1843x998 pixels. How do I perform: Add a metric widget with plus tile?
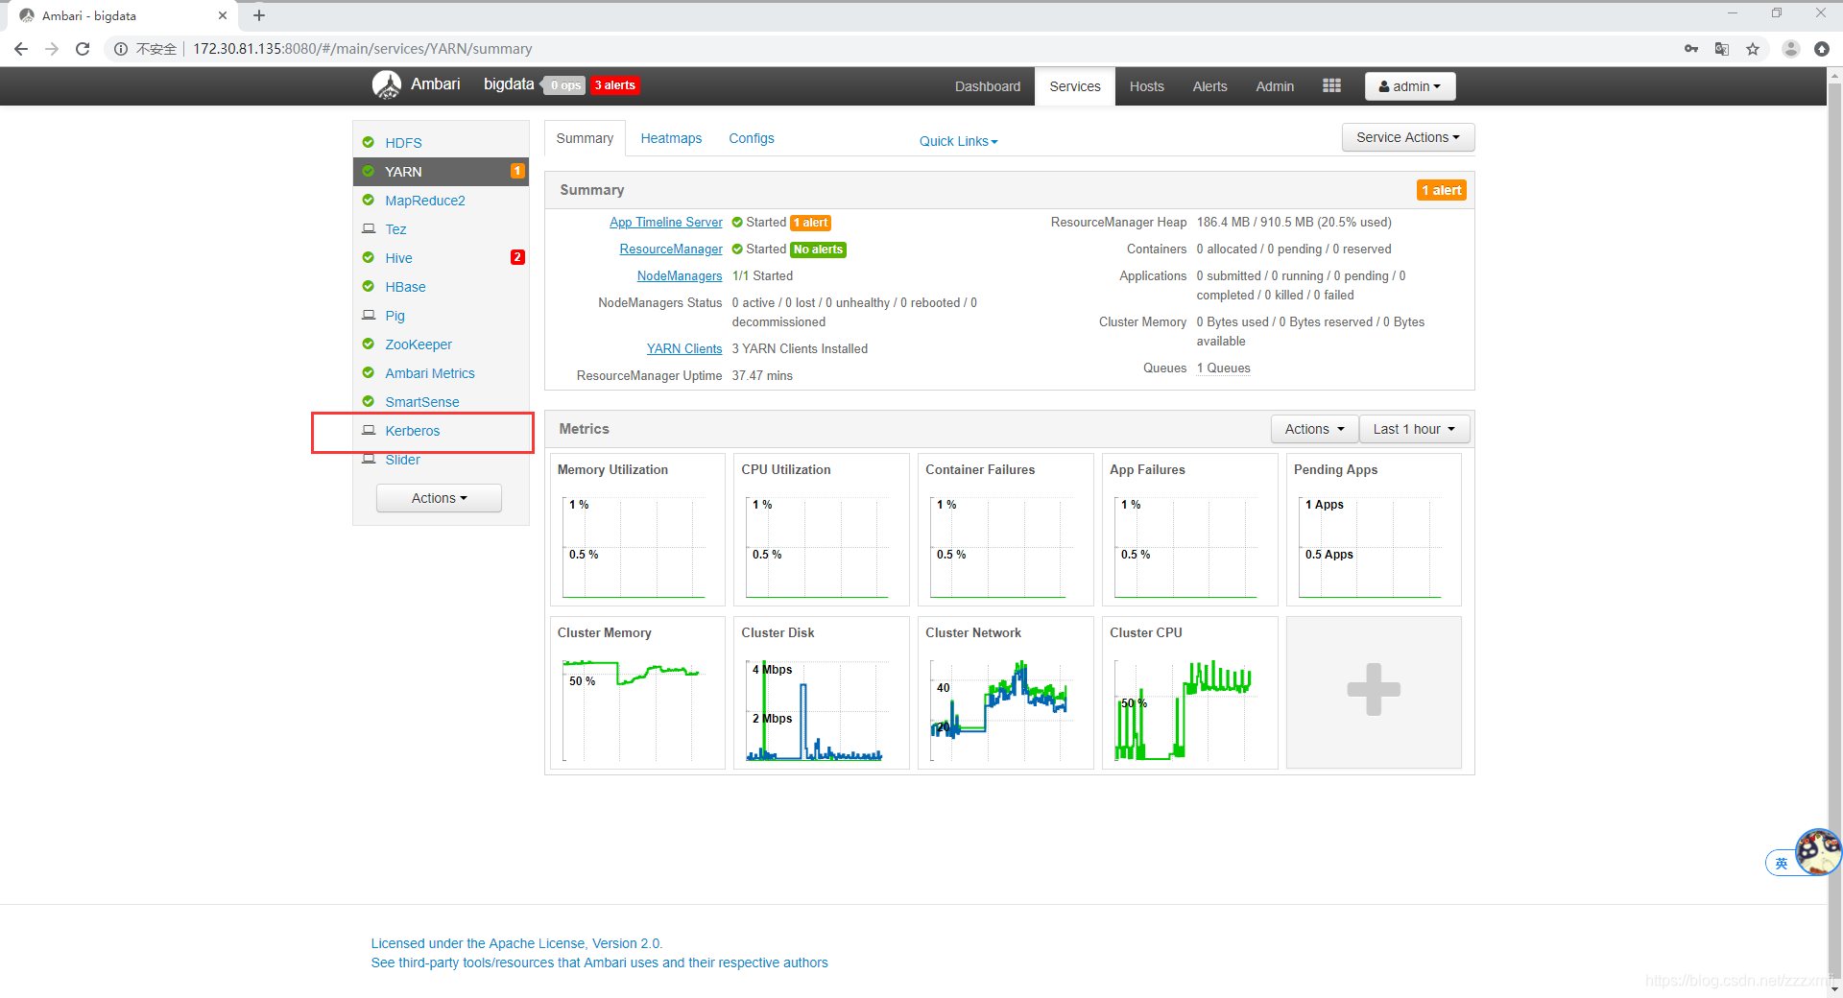pyautogui.click(x=1374, y=692)
